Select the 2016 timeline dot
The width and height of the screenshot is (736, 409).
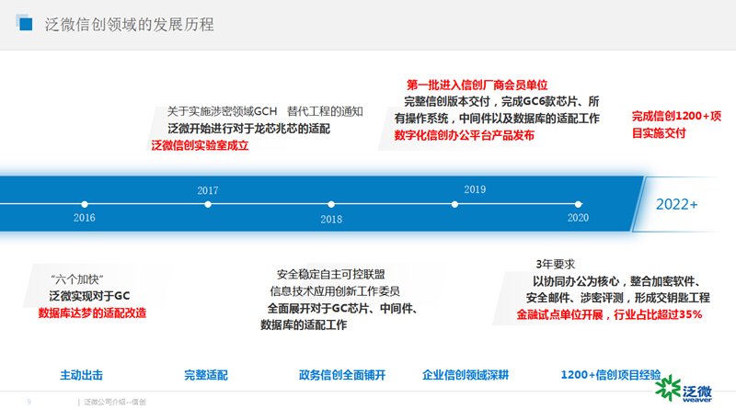pyautogui.click(x=85, y=204)
